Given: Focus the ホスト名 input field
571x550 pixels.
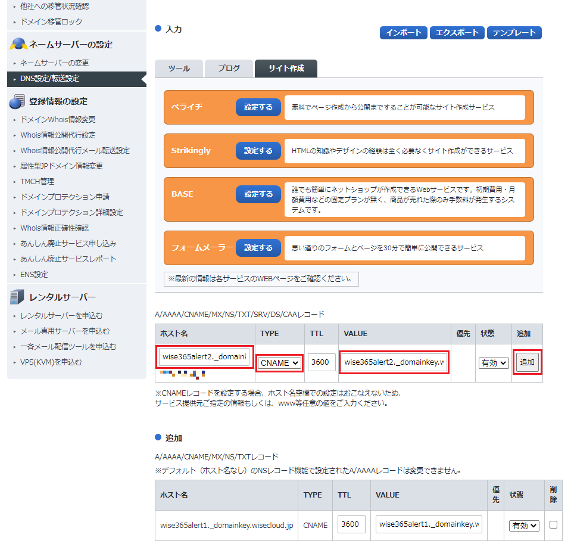Looking at the screenshot, I should [x=204, y=357].
